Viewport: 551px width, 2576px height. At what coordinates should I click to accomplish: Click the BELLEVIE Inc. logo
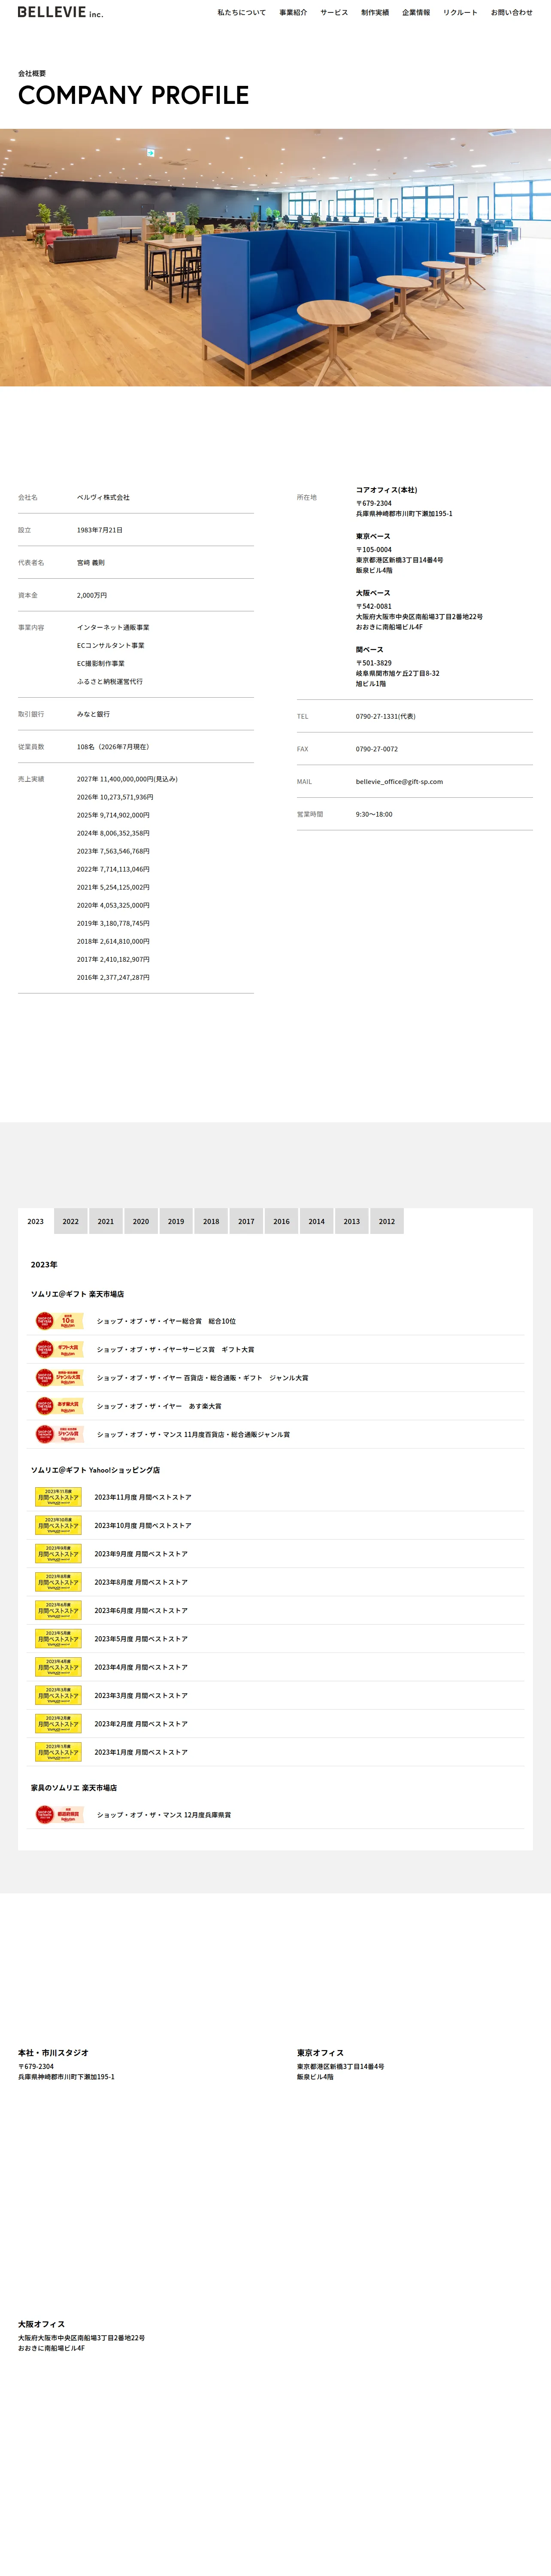coord(60,12)
